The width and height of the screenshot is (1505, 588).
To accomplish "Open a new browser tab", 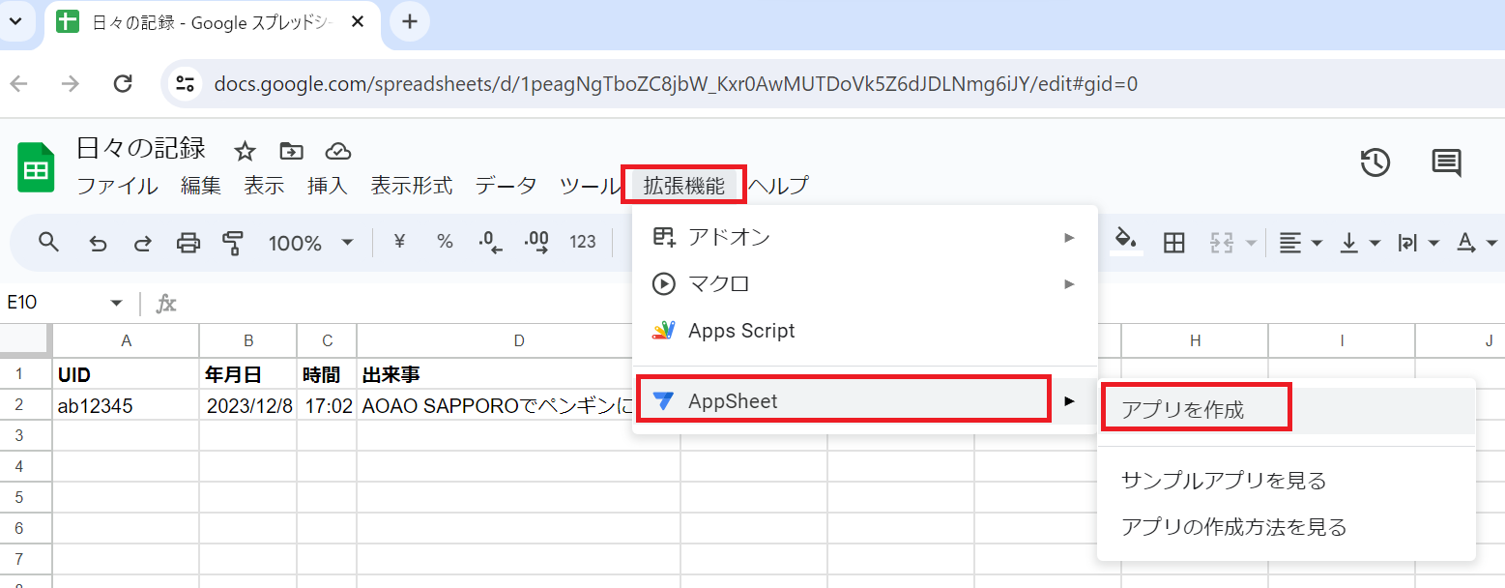I will [x=410, y=21].
